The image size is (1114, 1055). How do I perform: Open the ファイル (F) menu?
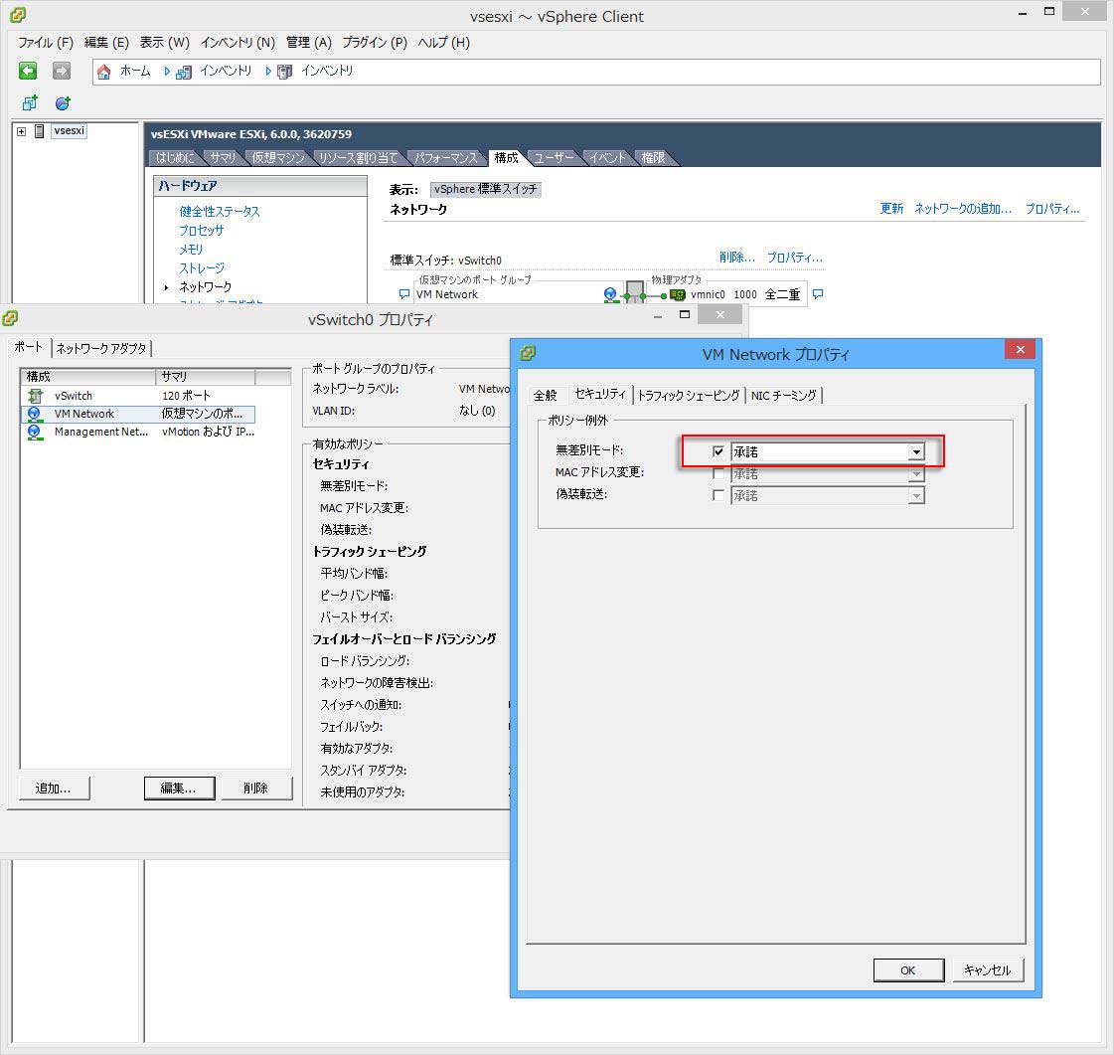point(46,43)
